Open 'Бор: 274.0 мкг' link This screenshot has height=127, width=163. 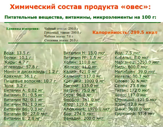[x=79, y=114]
